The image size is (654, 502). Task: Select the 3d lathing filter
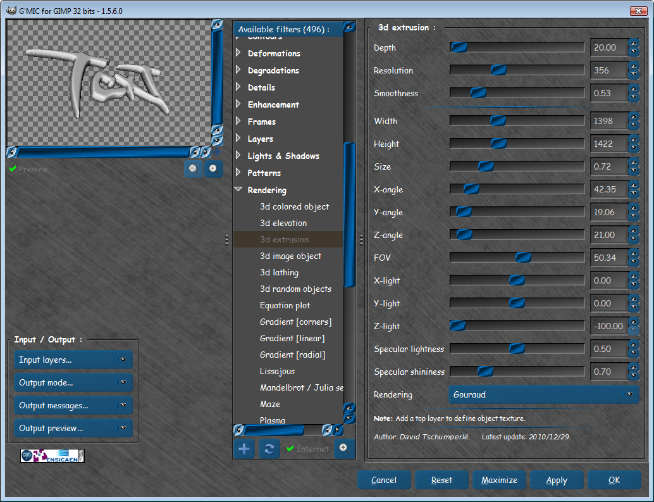(x=279, y=272)
